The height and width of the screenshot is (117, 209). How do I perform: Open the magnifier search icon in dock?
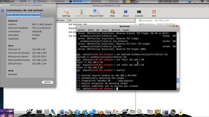[140, 112]
